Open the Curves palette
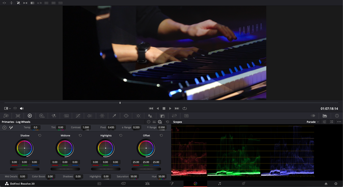The image size is (343, 187). 78,116
